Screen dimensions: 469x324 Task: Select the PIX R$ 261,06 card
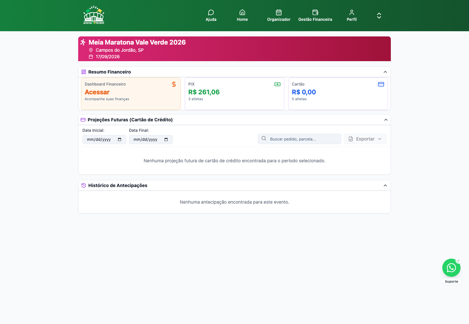[234, 94]
